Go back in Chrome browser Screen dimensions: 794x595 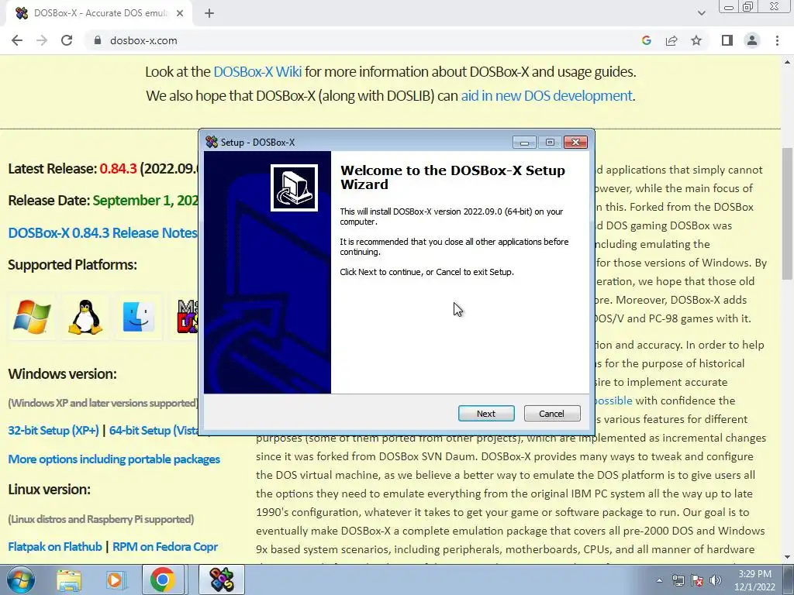17,40
